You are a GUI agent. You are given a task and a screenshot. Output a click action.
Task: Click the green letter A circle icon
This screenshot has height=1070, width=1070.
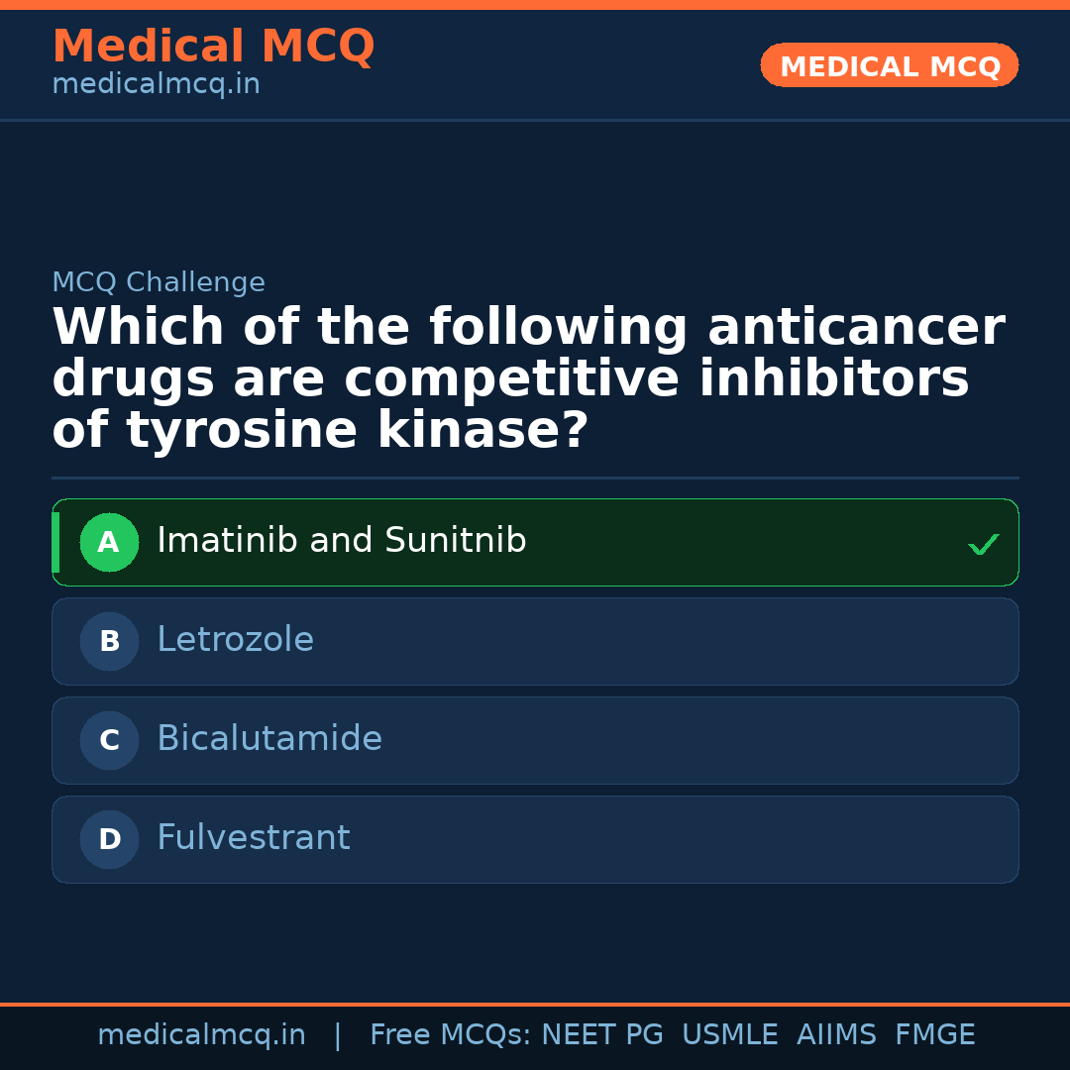pos(109,542)
